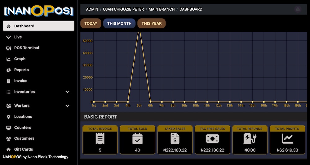Open the Customers page
310x165 pixels.
point(38,138)
